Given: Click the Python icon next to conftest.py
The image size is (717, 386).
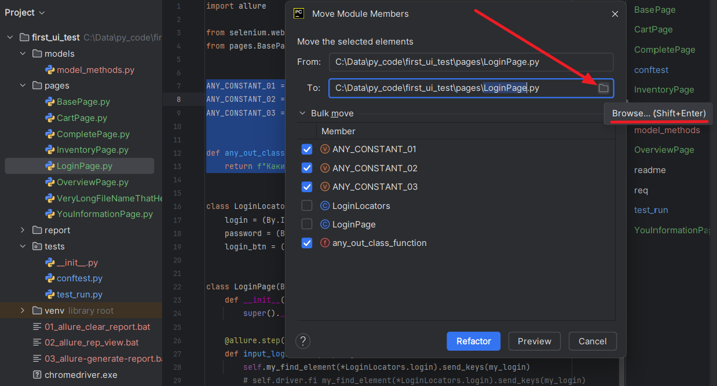Looking at the screenshot, I should click(50, 278).
